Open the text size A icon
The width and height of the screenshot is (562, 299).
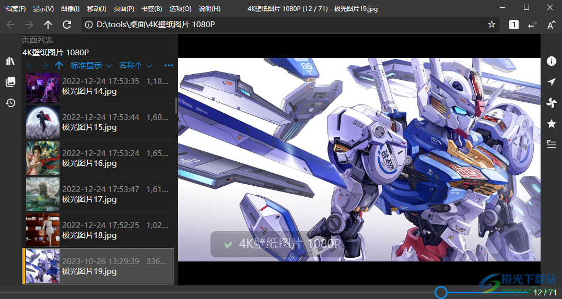point(551,25)
